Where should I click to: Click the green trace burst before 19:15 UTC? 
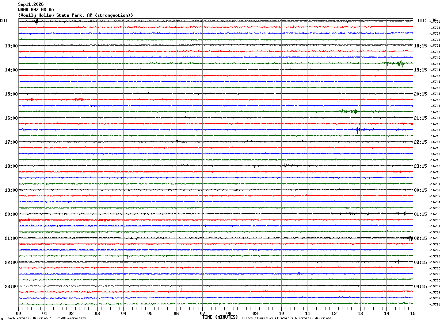coord(397,63)
